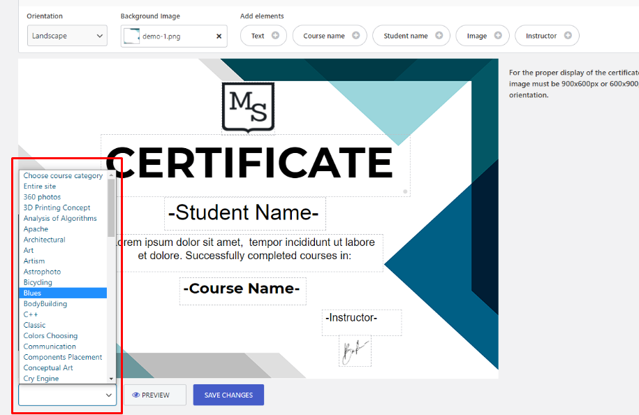Viewport: 639px width, 415px height.
Task: Open the certificate Preview
Action: pos(155,395)
